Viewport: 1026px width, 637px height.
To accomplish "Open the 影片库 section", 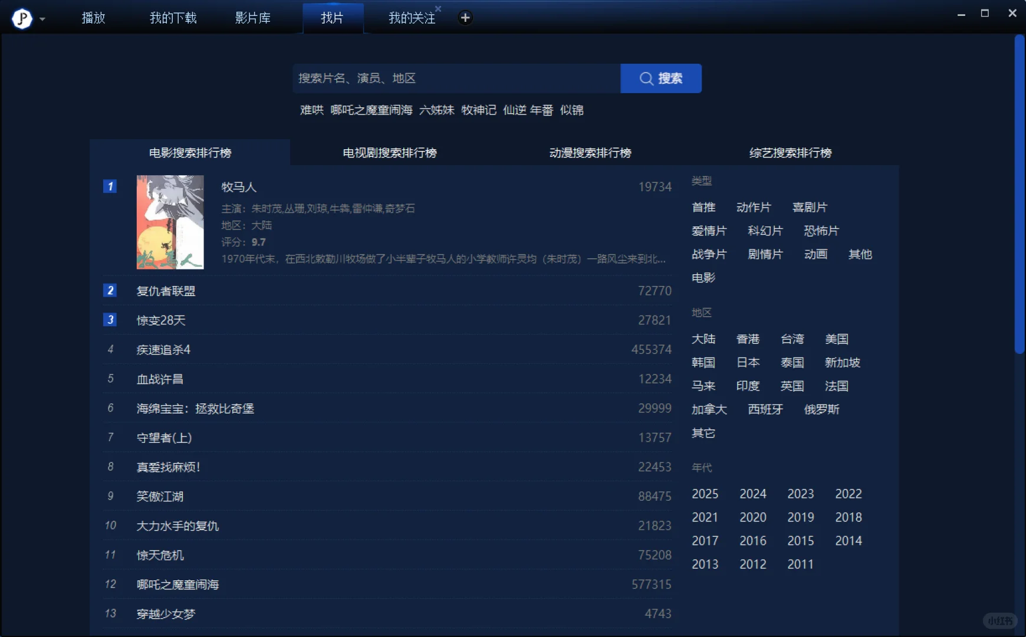I will click(252, 17).
